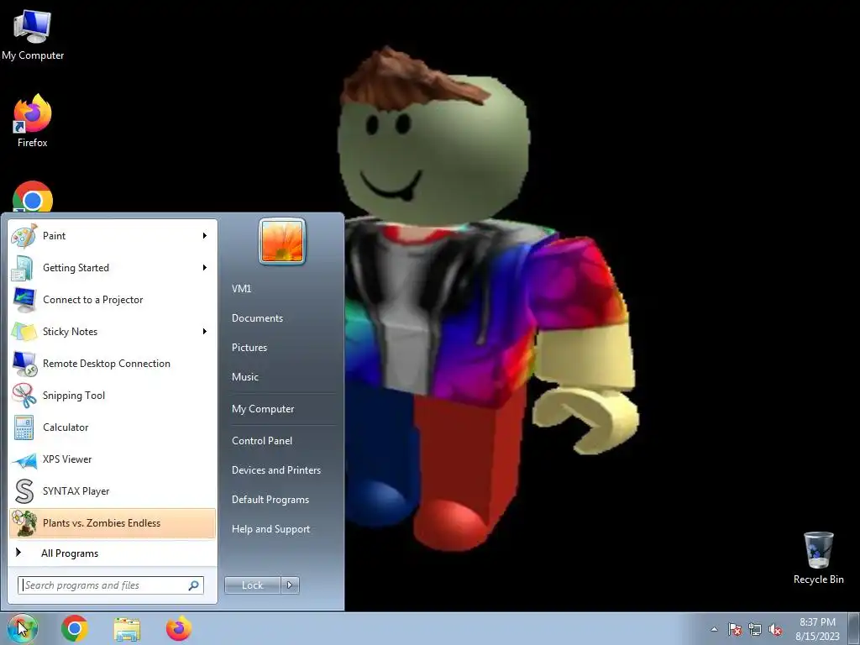Select the My Computer desktop icon
The image size is (860, 645).
33,35
